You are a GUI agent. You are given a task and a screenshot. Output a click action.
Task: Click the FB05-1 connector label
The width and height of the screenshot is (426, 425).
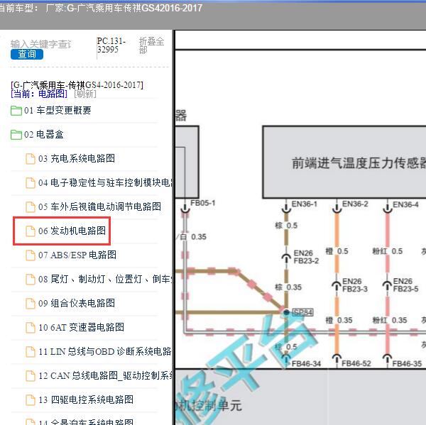(x=202, y=203)
